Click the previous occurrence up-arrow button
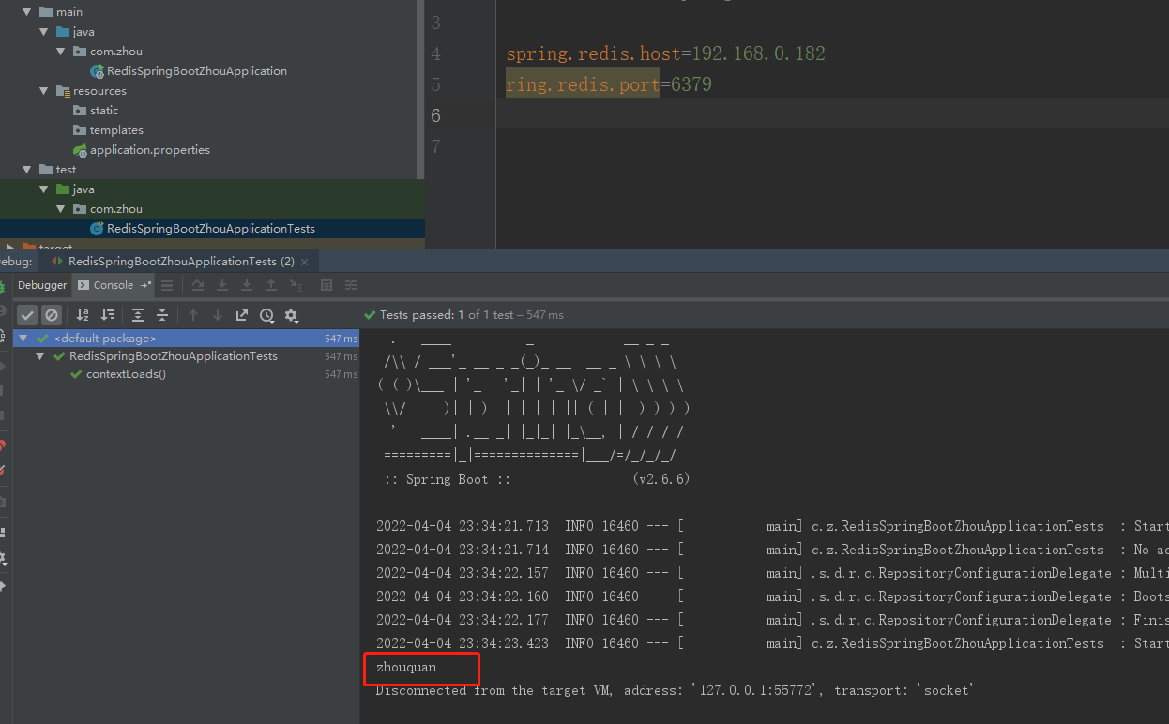 click(193, 314)
